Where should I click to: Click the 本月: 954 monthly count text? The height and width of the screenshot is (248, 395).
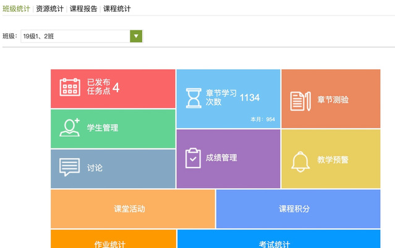(262, 119)
